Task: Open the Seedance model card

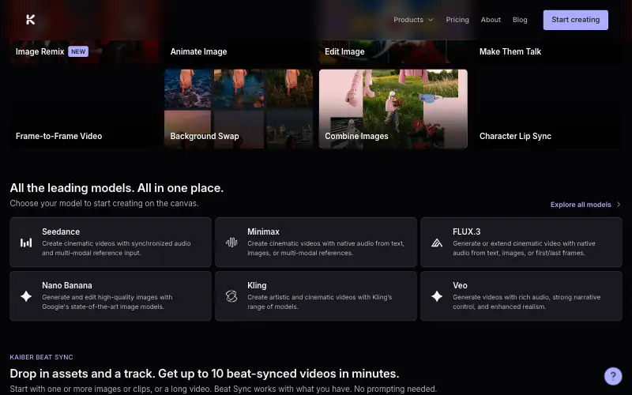Action: (x=111, y=243)
